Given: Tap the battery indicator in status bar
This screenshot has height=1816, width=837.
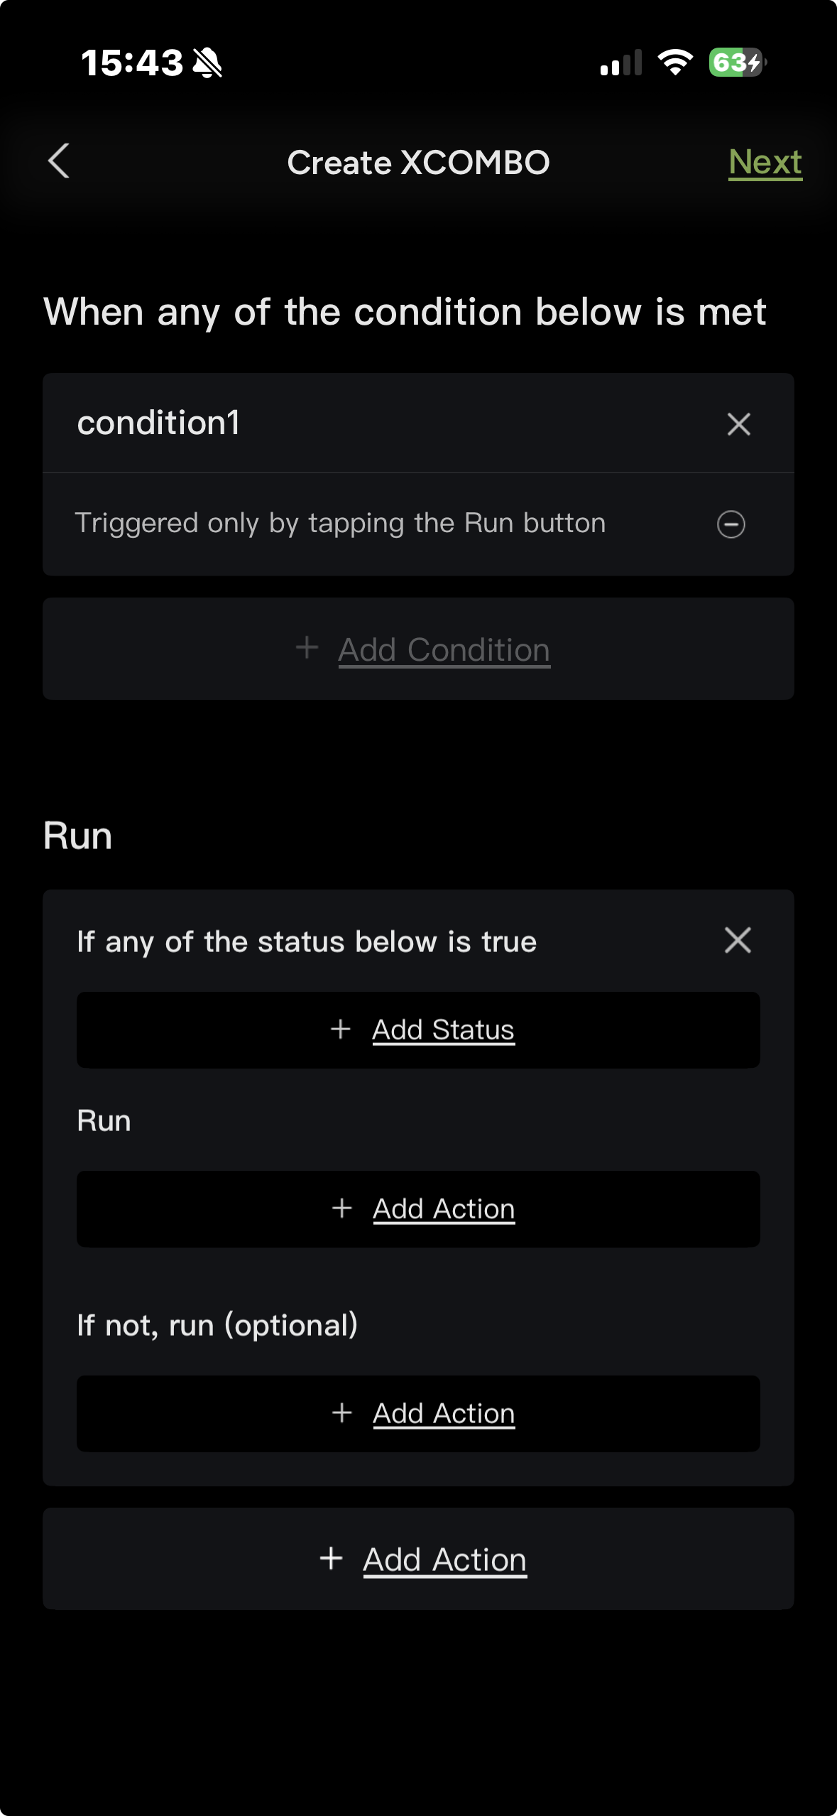Looking at the screenshot, I should 737,63.
